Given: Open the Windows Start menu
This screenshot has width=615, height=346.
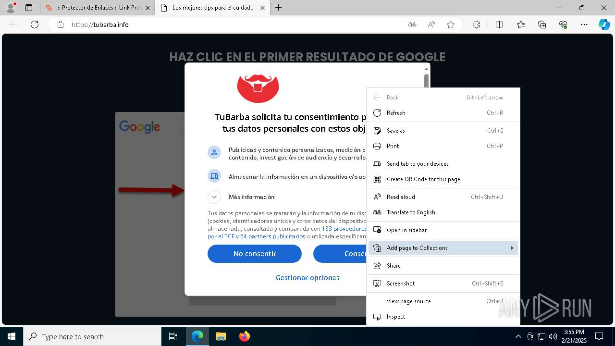Looking at the screenshot, I should tap(12, 336).
